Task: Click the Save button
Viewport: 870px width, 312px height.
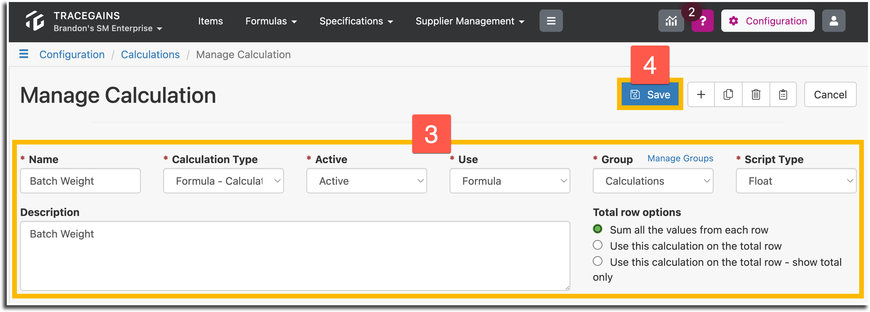Action: [x=650, y=95]
